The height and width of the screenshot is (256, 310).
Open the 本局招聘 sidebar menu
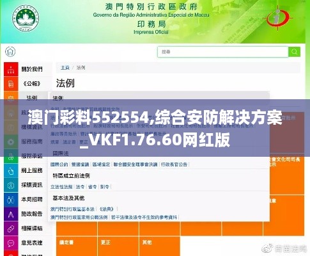pos(32,200)
